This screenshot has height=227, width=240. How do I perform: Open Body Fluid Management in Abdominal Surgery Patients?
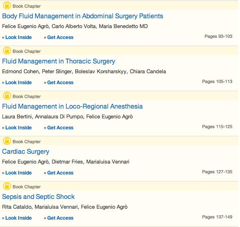[x=83, y=16]
